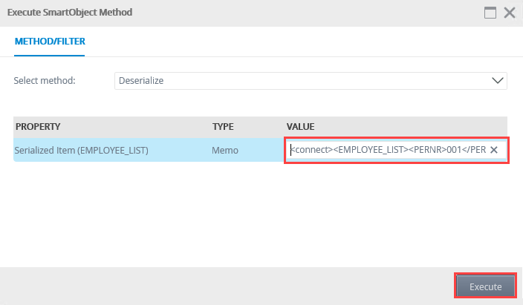Click the PROPERTY column header
The height and width of the screenshot is (305, 523).
[x=38, y=127]
